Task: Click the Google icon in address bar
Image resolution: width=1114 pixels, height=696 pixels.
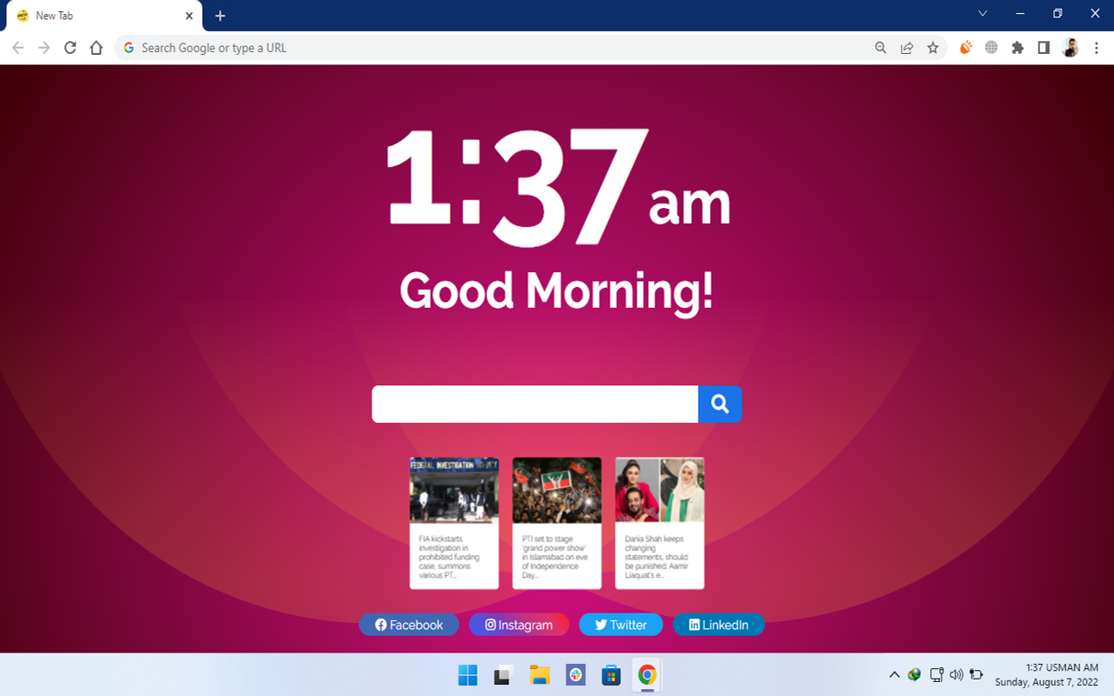Action: tap(129, 48)
